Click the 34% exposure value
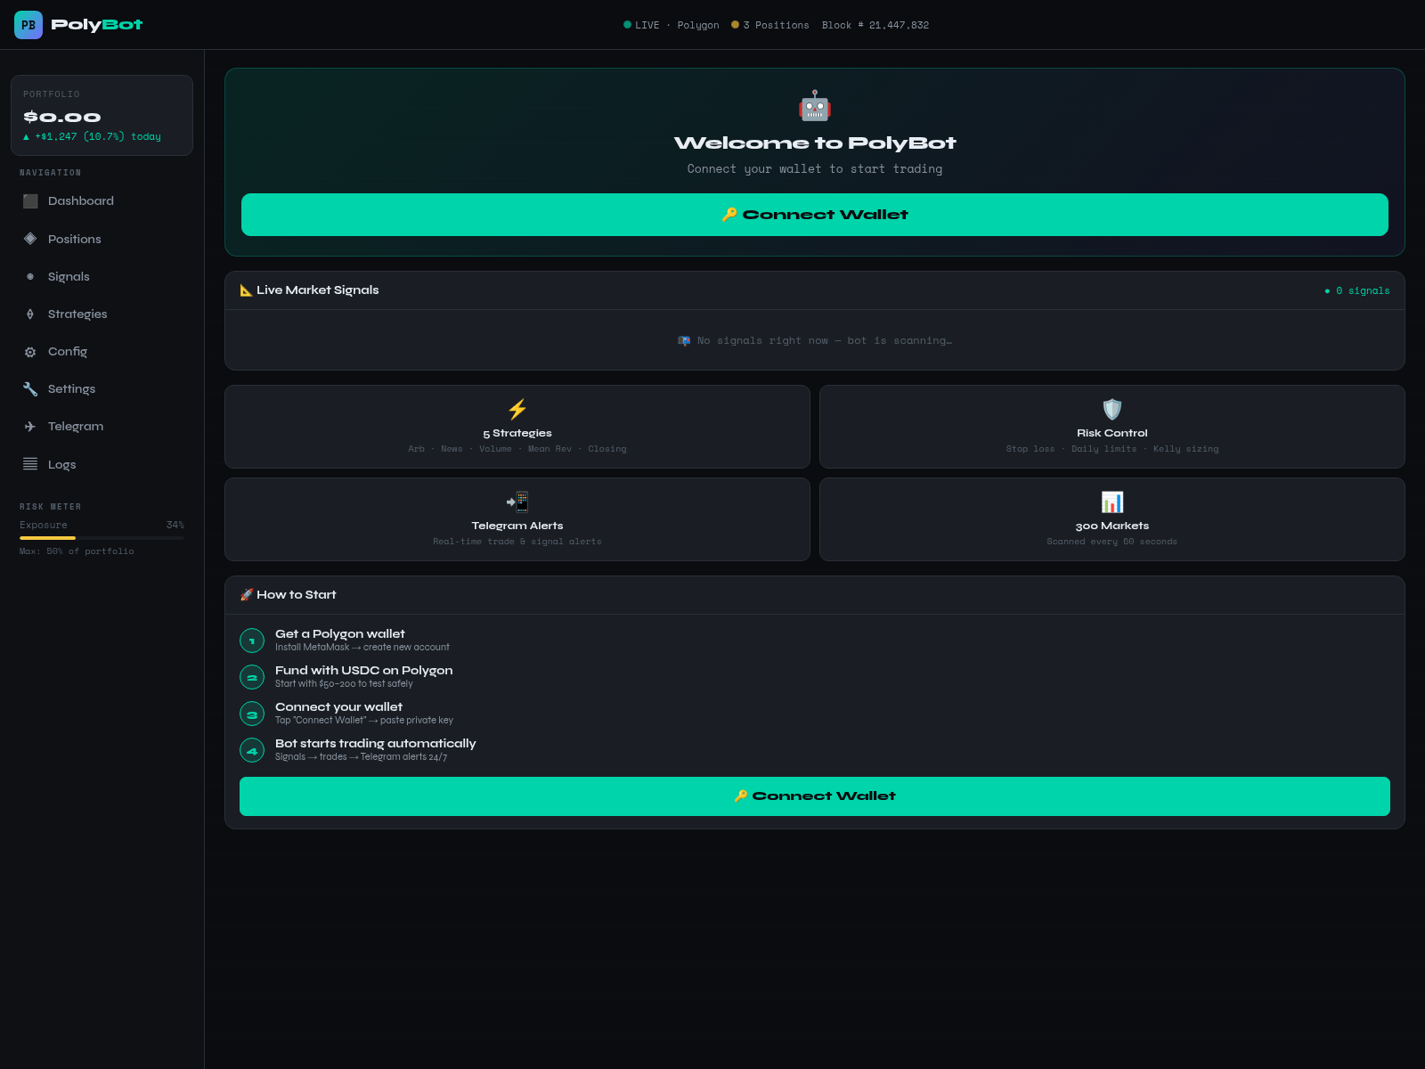 tap(175, 526)
